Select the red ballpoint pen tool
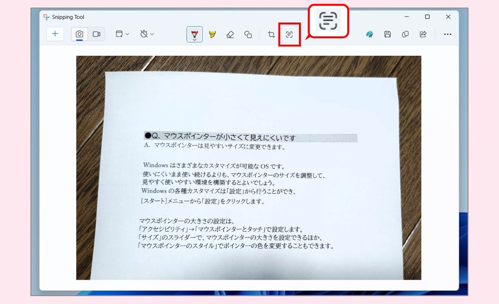Image resolution: width=499 pixels, height=304 pixels. [x=195, y=34]
